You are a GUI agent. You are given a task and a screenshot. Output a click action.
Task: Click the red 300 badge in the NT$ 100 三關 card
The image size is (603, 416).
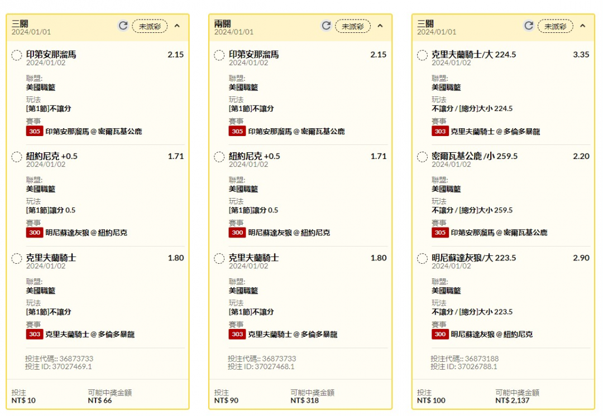click(x=440, y=334)
